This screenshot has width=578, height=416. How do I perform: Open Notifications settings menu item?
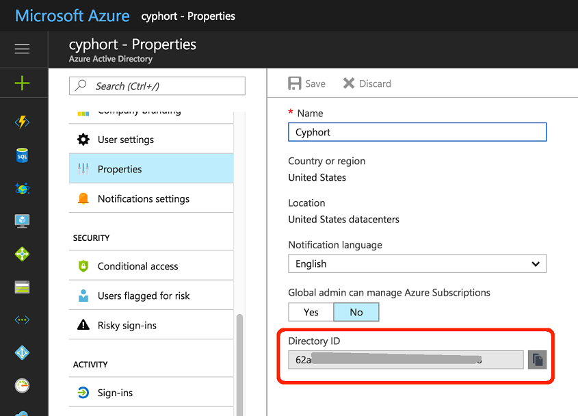[x=144, y=198]
